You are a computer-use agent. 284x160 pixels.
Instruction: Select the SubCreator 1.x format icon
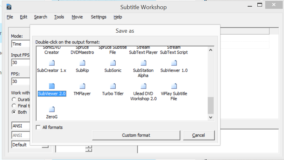(x=52, y=63)
